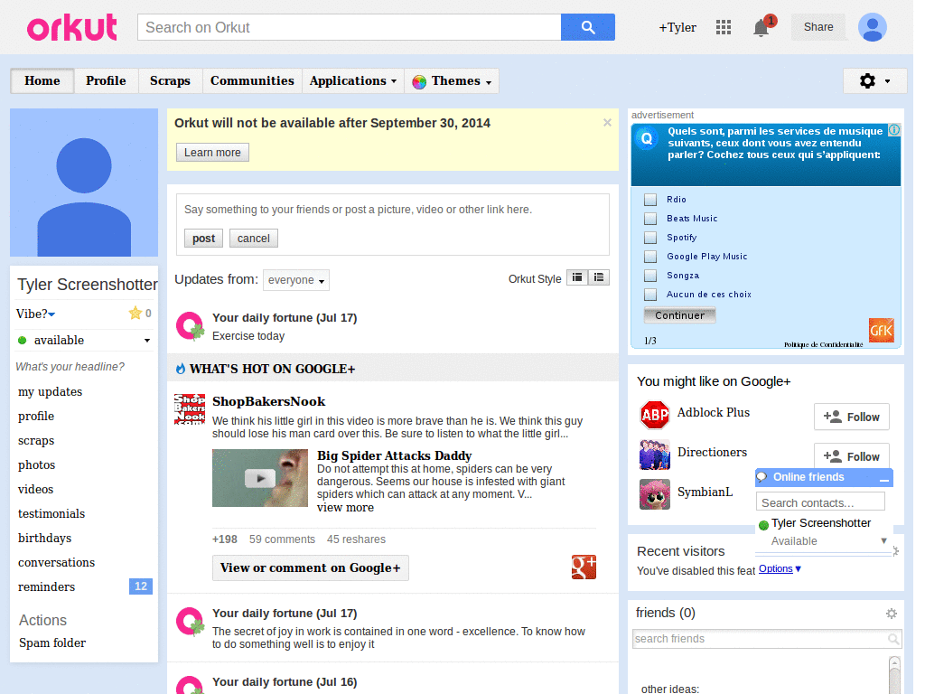
Task: Click the green available status dot
Action: (23, 340)
